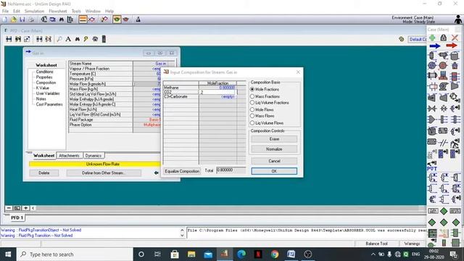Viewport: 464px width, 261px height.
Task: Choose the valve icon in the object palette
Action: tap(432, 109)
